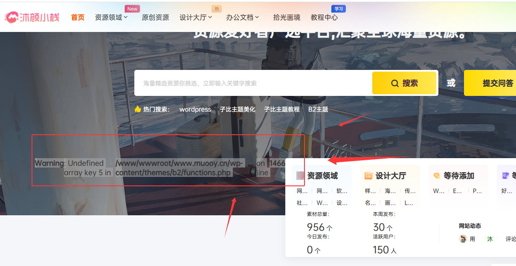Click the flame icon beside 热门搜索

[x=137, y=109]
